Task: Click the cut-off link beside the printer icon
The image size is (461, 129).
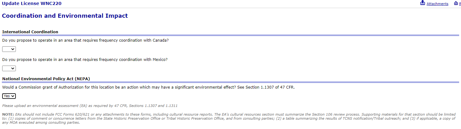Action: click(x=460, y=4)
